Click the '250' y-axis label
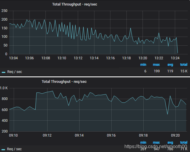Viewport: 190px width, 152px height. (4, 11)
